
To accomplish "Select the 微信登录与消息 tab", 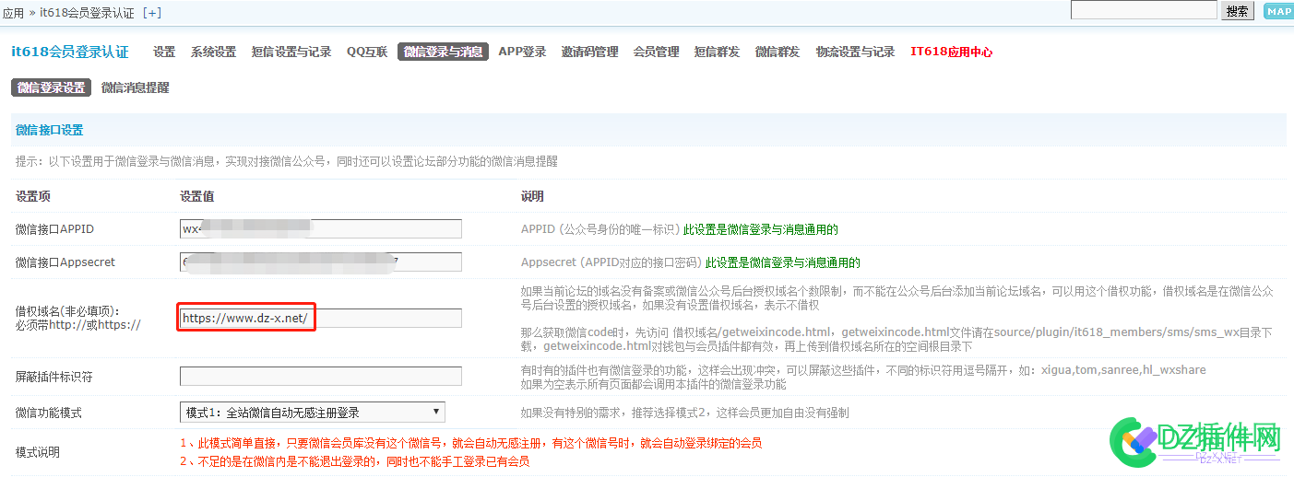I will pos(444,52).
